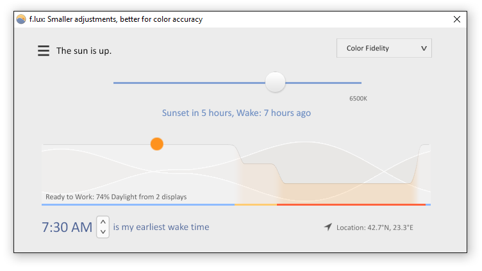The height and width of the screenshot is (271, 482).
Task: Click the location arrow icon
Action: pos(328,227)
